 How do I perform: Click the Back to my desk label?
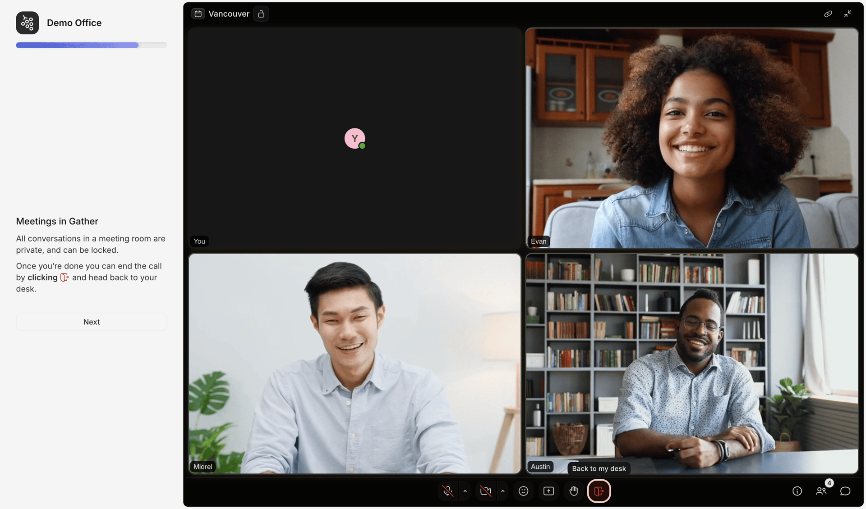599,468
